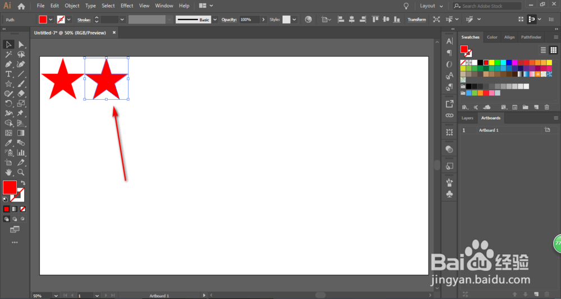561x299 pixels.
Task: Select the Width tool
Action: click(x=8, y=113)
